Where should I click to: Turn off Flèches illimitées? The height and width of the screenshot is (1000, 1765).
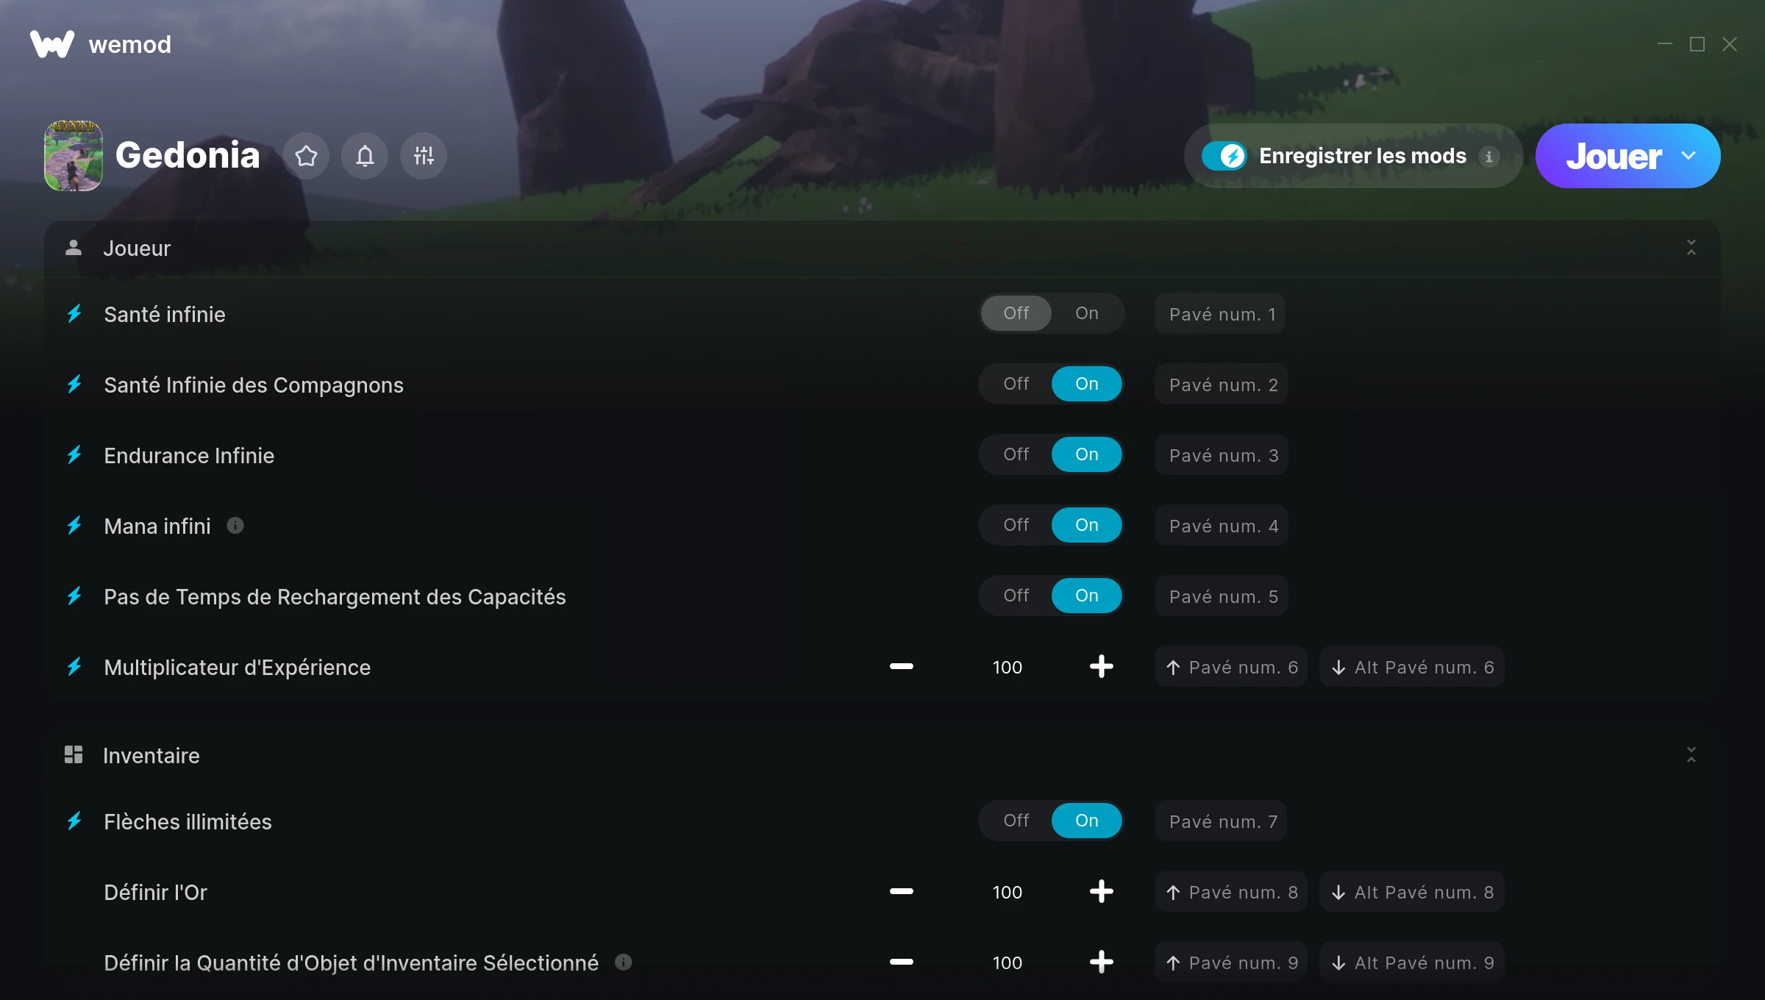pyautogui.click(x=1016, y=821)
